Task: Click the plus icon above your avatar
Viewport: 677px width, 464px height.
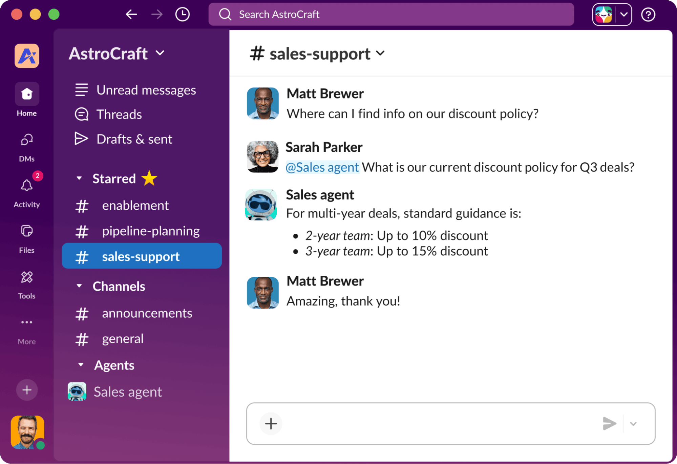Action: (x=26, y=390)
